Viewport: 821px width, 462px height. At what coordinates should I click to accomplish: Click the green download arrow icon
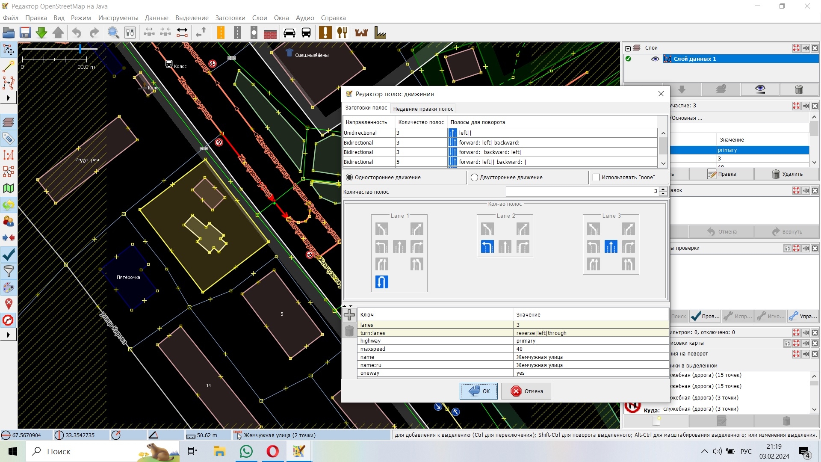pyautogui.click(x=41, y=33)
